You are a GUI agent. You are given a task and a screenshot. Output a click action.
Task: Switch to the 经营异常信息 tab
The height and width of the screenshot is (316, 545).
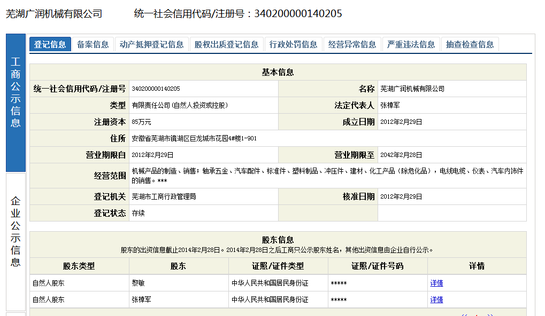(x=352, y=44)
